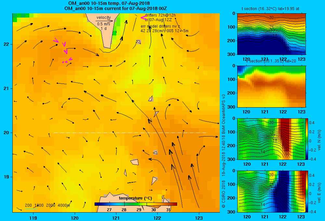Click the '14' contour label in the vel. N panel

pyautogui.click(x=263, y=152)
